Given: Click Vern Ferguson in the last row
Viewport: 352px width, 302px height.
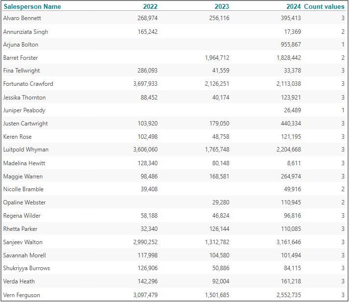Looking at the screenshot, I should 22,295.
